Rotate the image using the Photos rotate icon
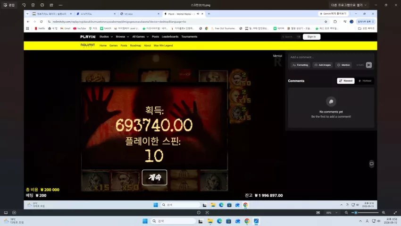This screenshot has height=226, width=401. (x=24, y=5)
